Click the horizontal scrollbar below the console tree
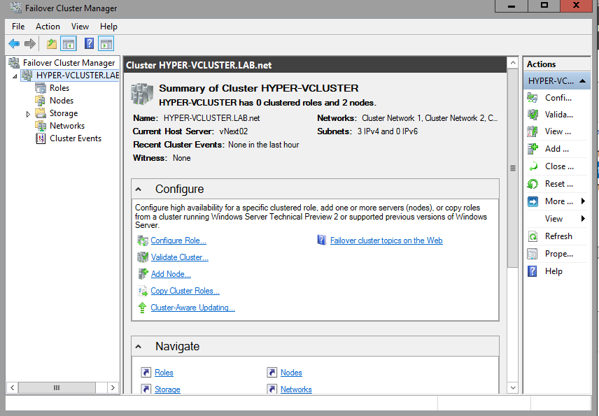The height and width of the screenshot is (416, 599). [56, 387]
